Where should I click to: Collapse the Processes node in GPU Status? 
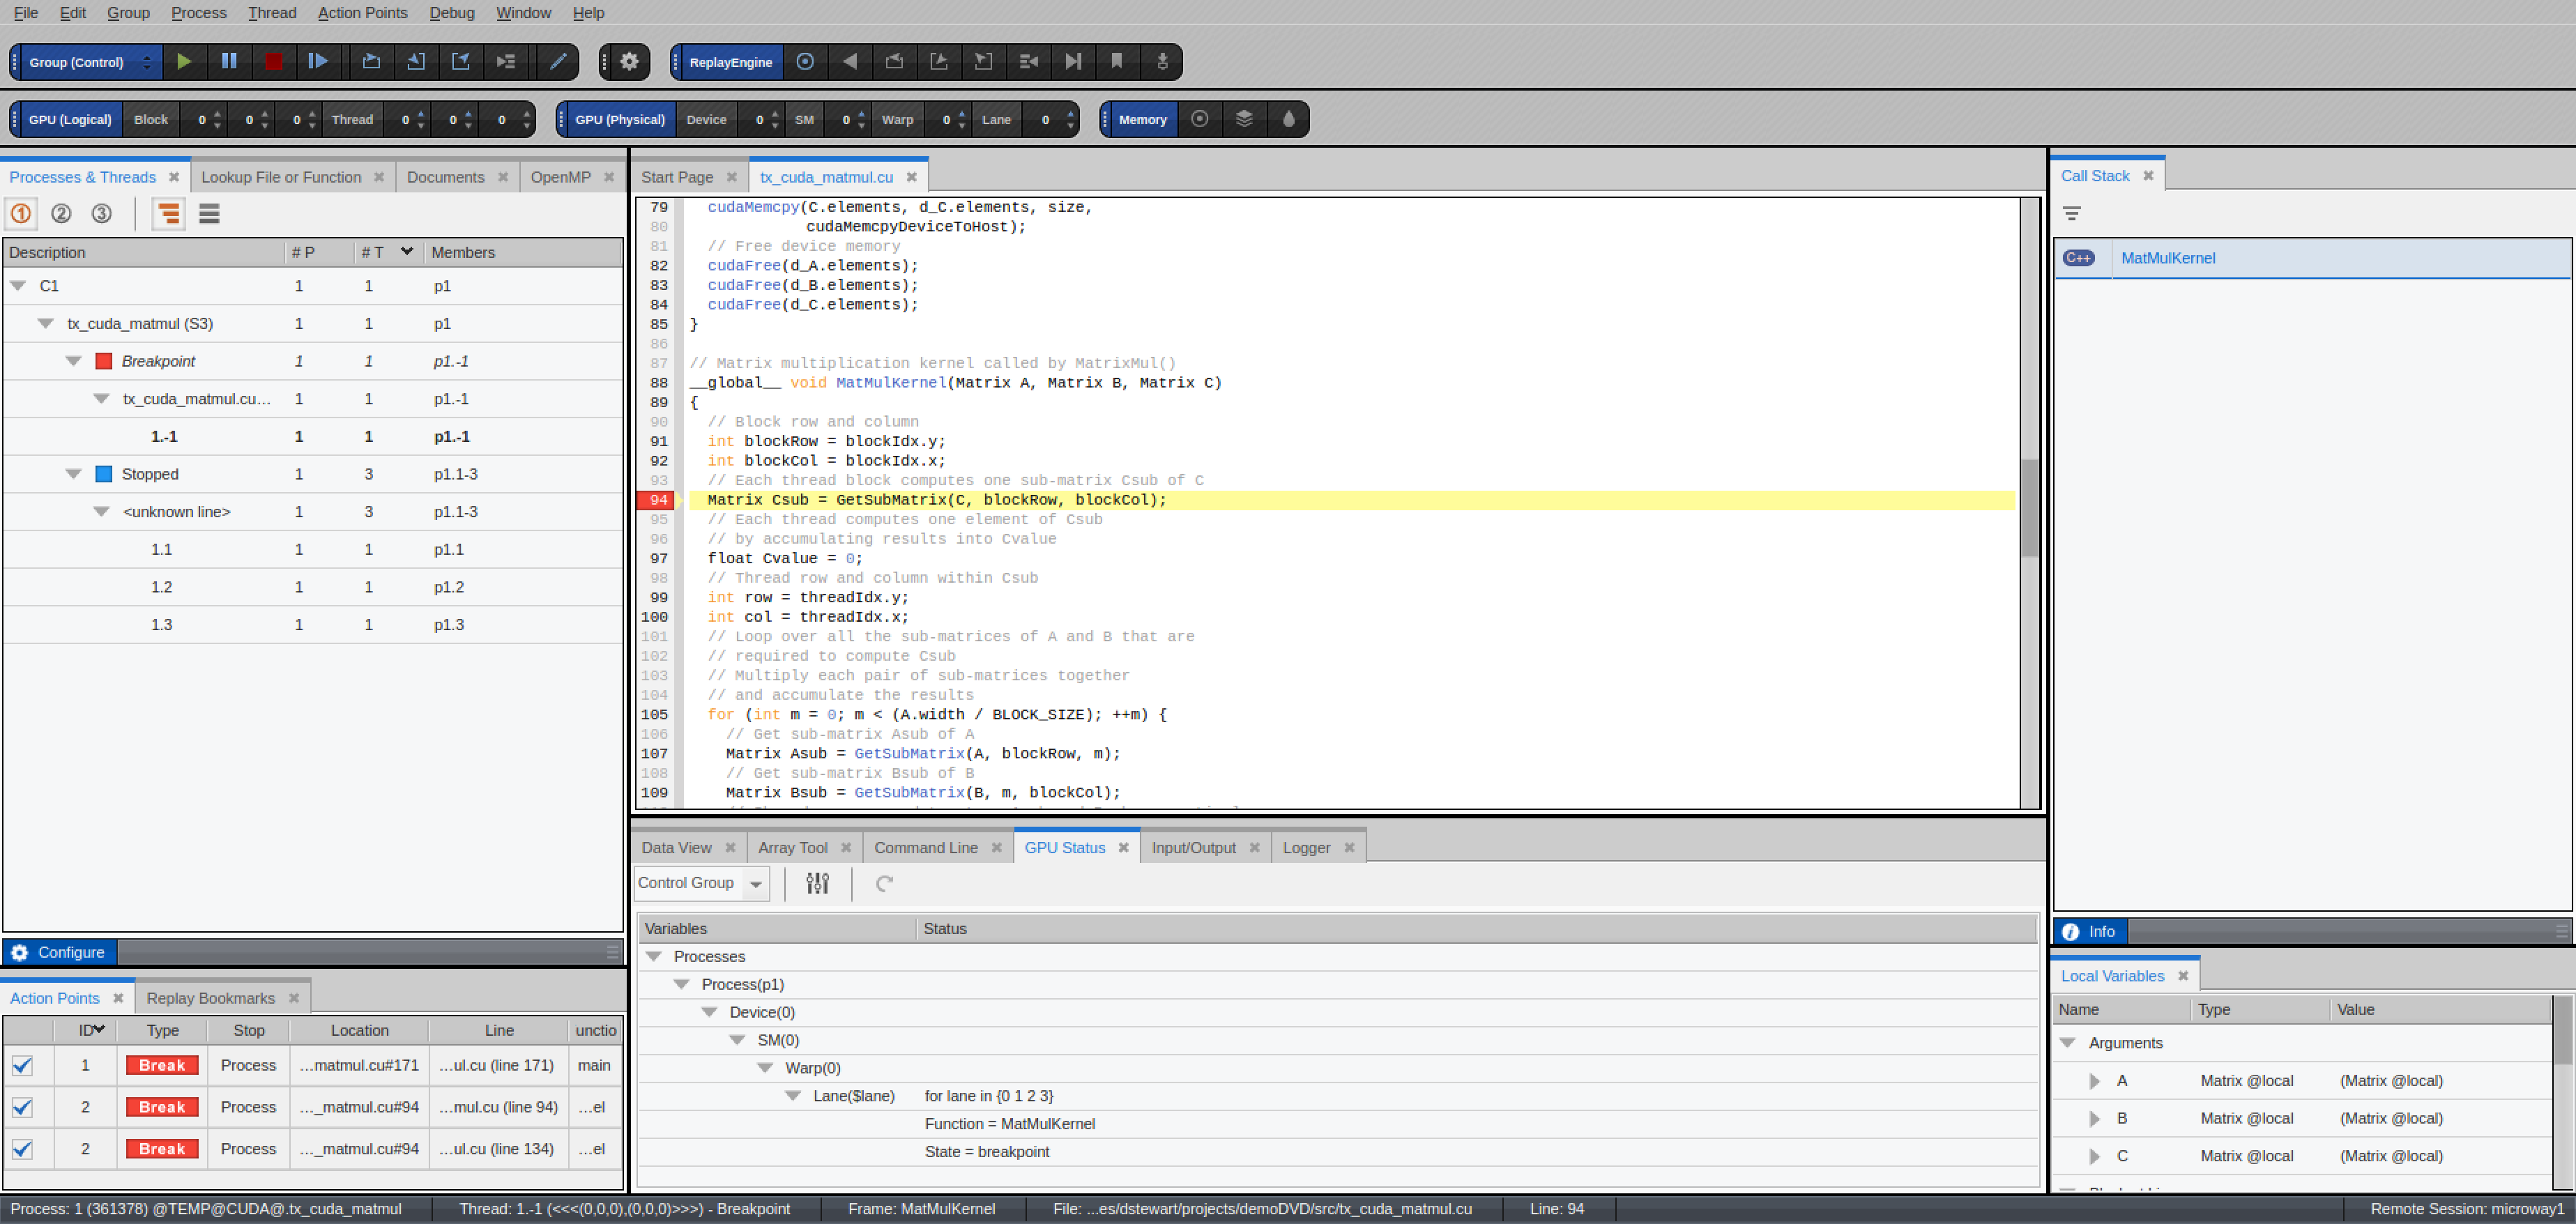654,957
